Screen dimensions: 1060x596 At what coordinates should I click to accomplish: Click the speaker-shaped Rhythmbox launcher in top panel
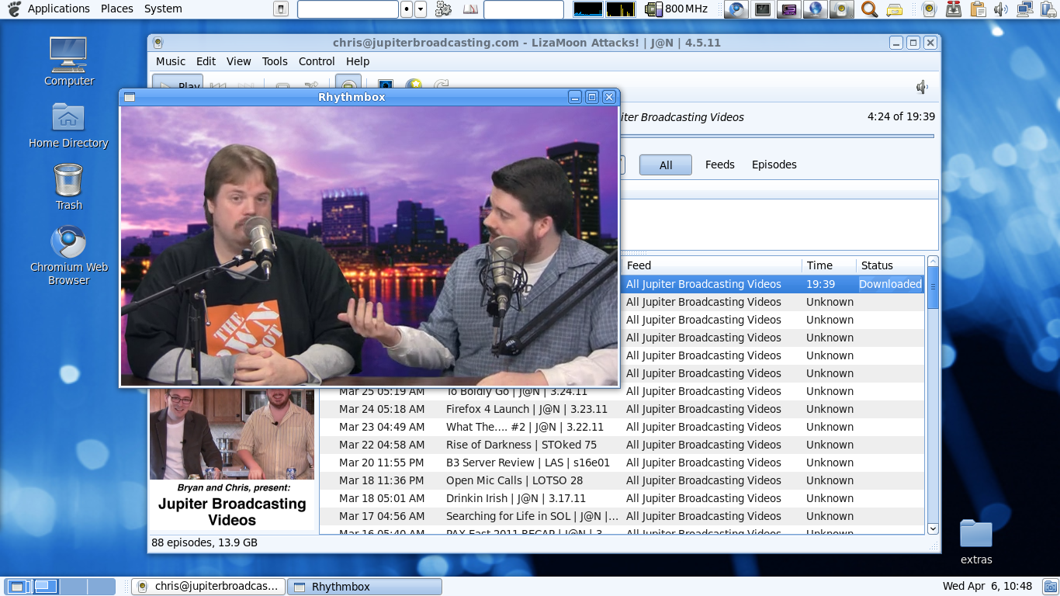pos(840,9)
